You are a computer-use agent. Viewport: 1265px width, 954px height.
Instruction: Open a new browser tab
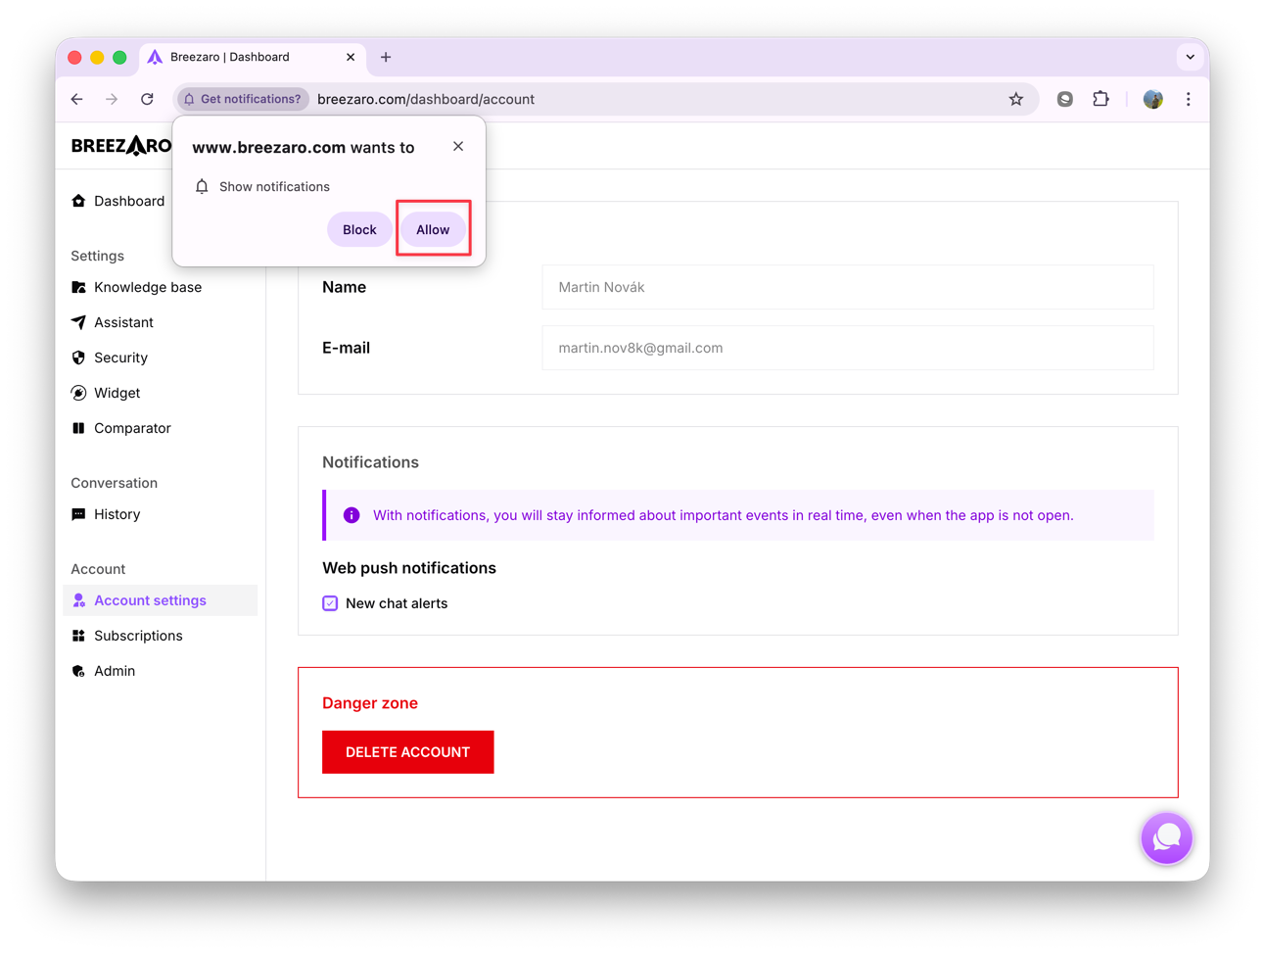click(x=385, y=57)
